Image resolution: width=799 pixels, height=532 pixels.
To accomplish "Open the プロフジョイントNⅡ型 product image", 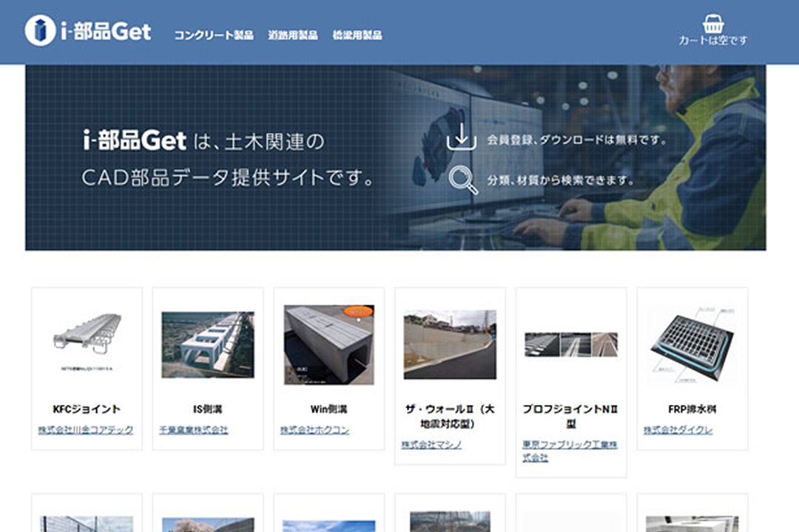I will pos(571,344).
